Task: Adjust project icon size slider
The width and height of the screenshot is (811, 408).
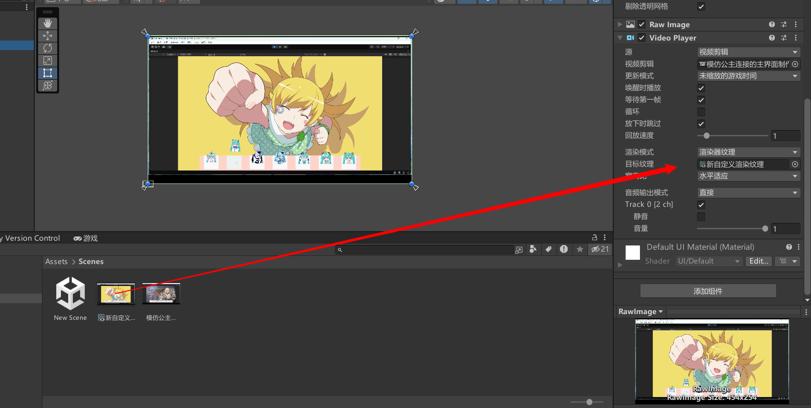Action: [587, 402]
